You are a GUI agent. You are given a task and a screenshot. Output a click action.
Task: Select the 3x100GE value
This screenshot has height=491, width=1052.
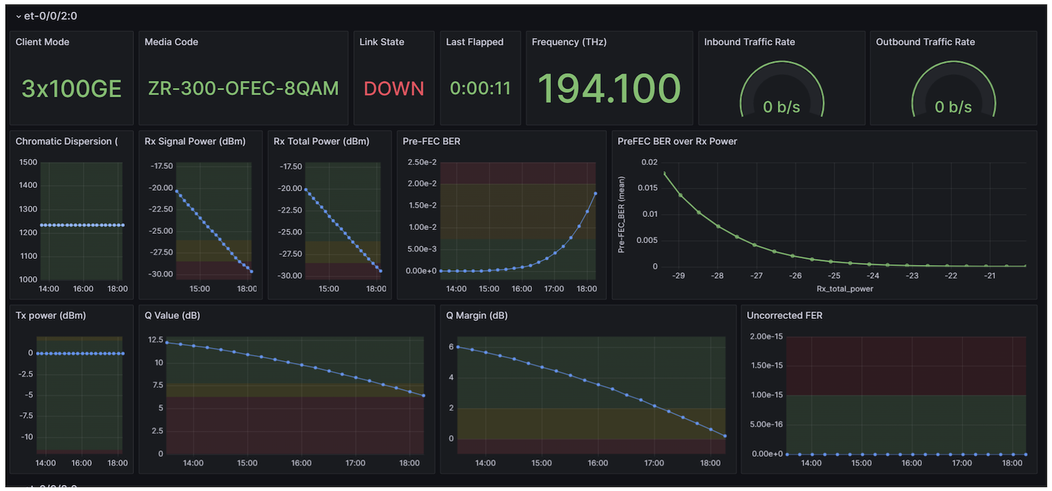click(x=72, y=89)
